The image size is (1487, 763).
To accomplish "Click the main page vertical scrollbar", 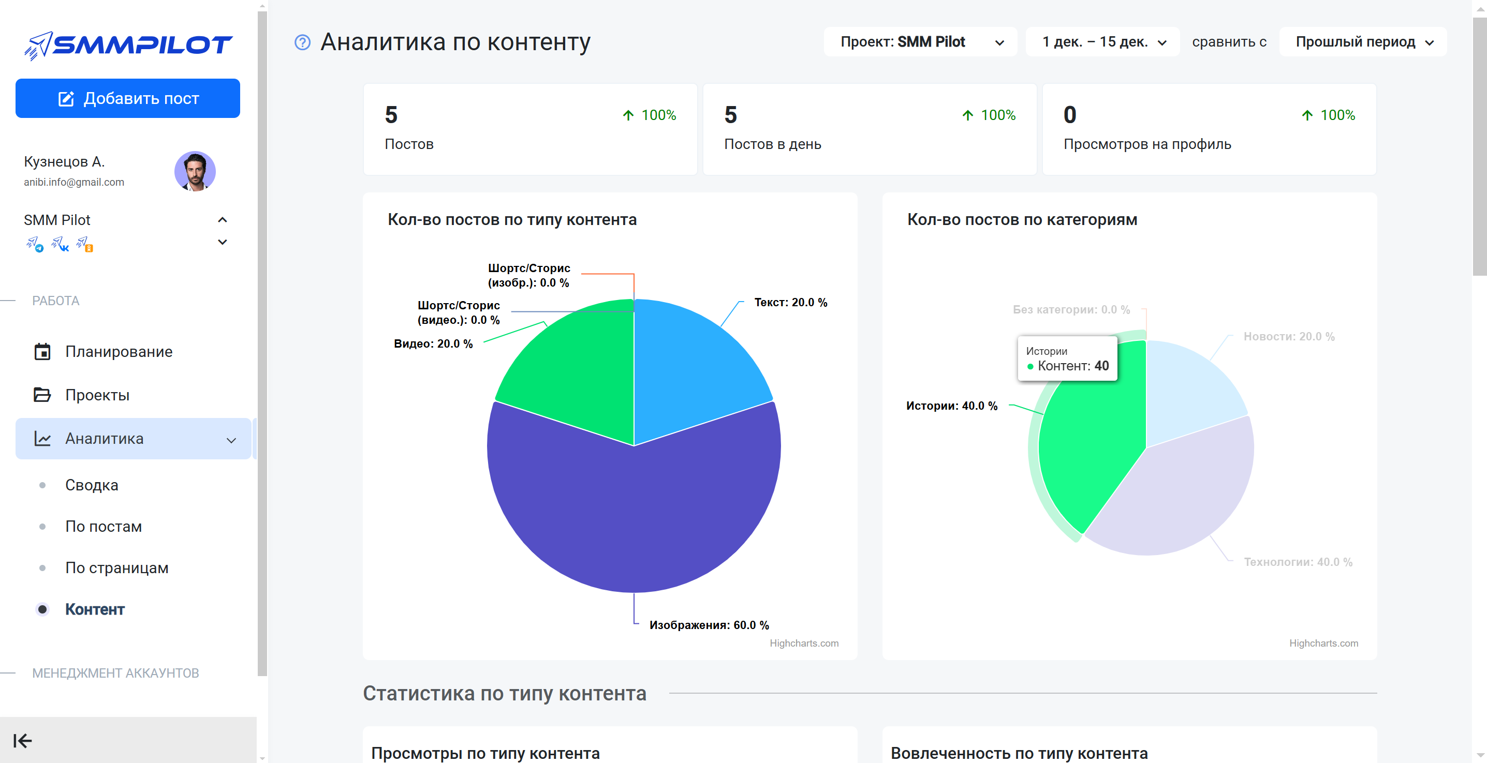I will (x=1480, y=147).
